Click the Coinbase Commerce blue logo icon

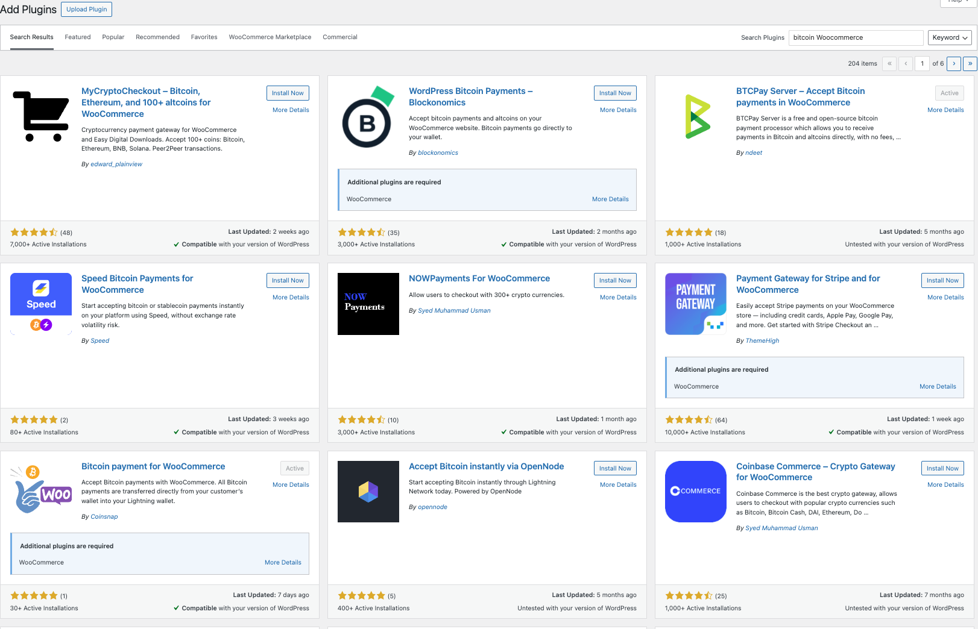click(x=696, y=492)
